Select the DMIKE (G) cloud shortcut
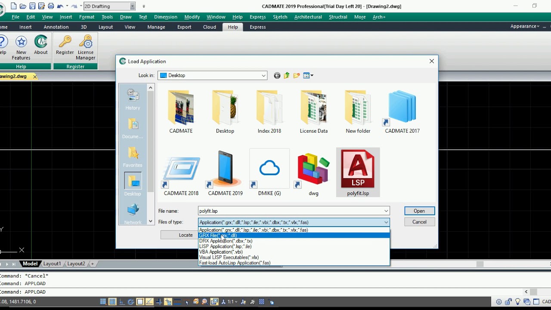 click(269, 172)
